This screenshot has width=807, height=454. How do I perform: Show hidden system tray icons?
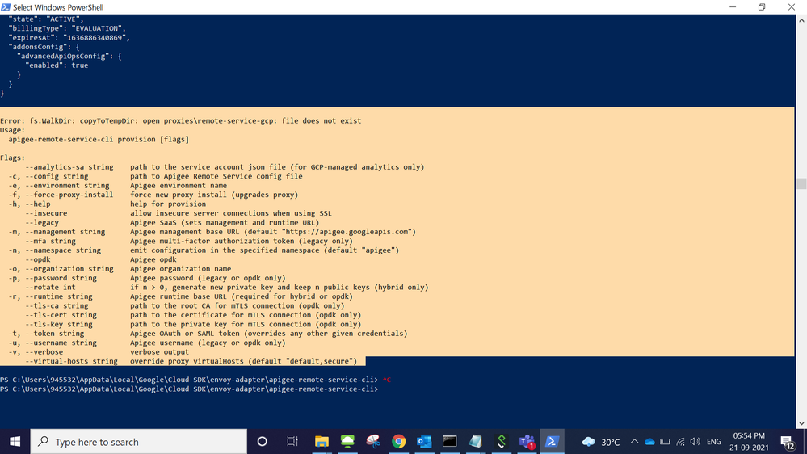pos(634,442)
